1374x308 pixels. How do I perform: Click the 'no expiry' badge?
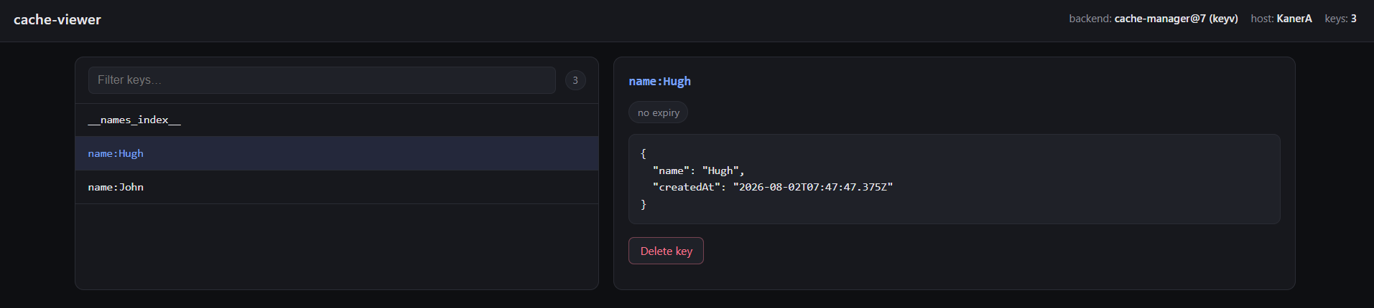(x=658, y=112)
